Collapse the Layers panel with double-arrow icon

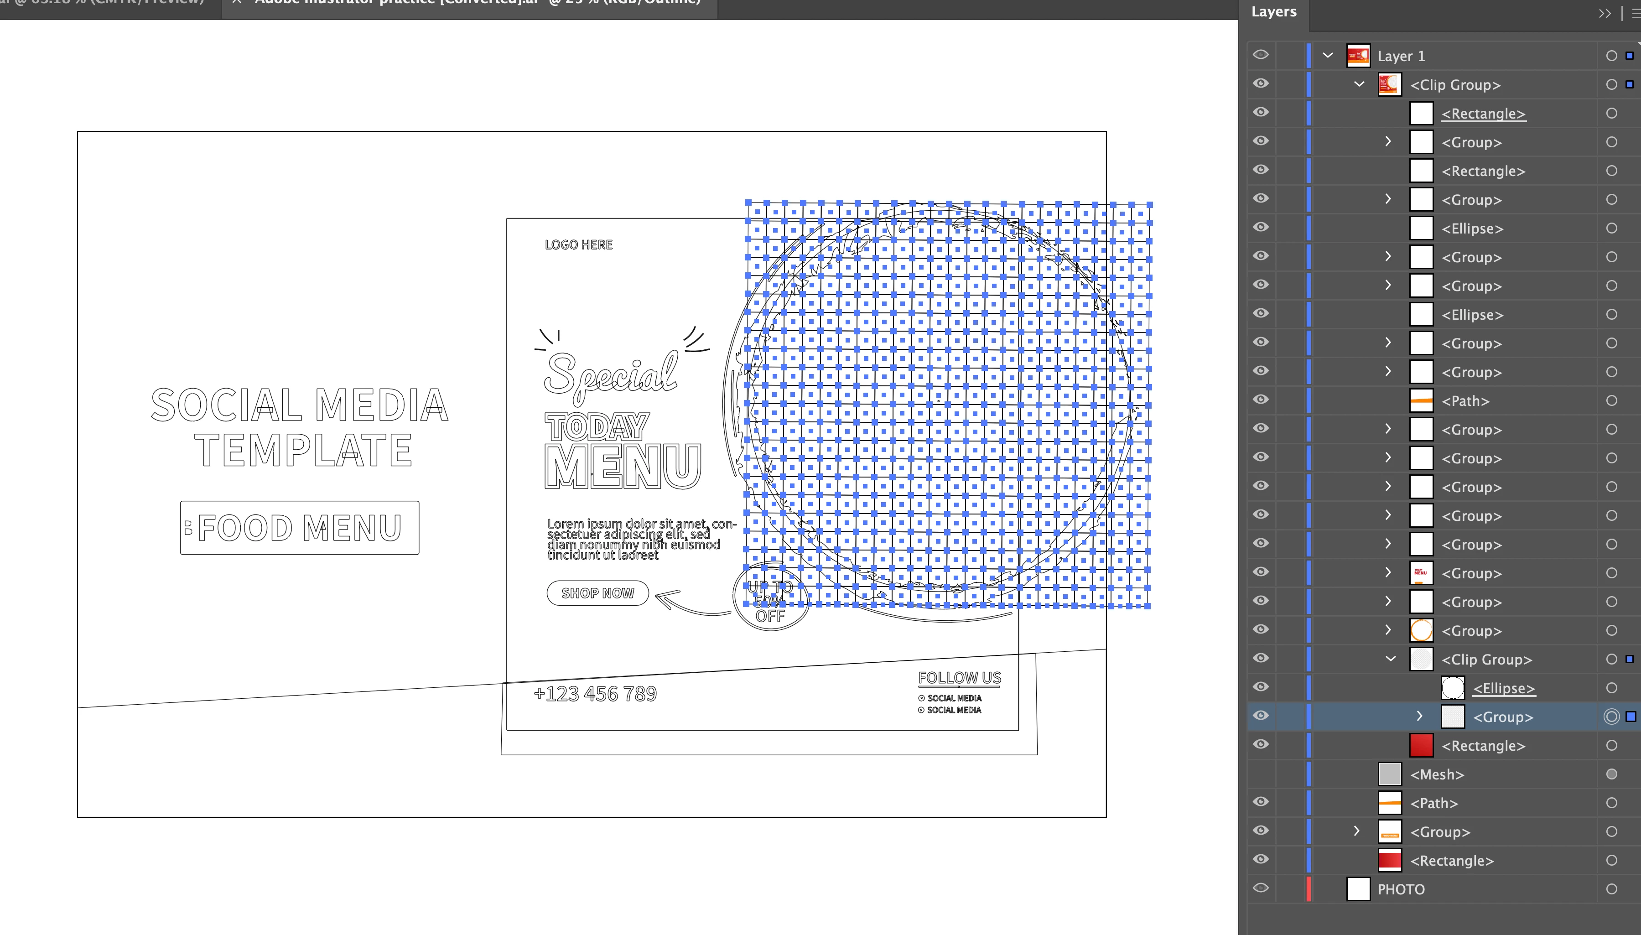pos(1605,14)
